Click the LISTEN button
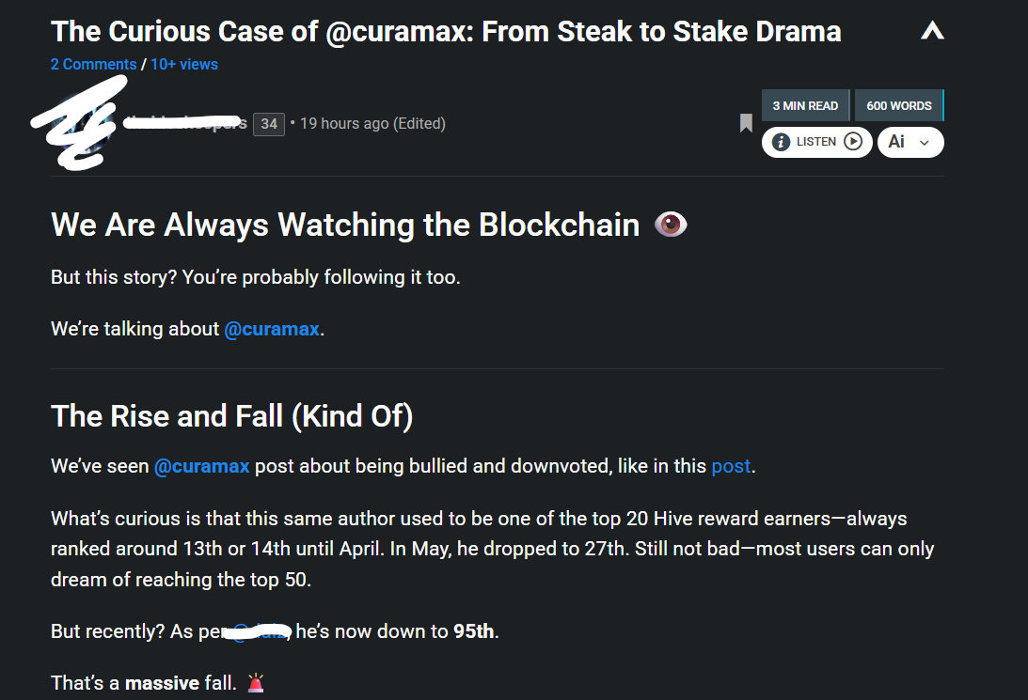Screen dimensions: 1028x700 coord(817,142)
